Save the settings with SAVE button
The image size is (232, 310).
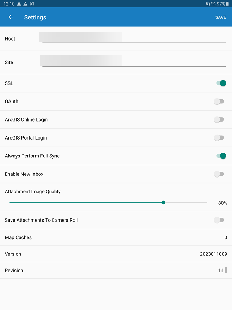click(221, 17)
